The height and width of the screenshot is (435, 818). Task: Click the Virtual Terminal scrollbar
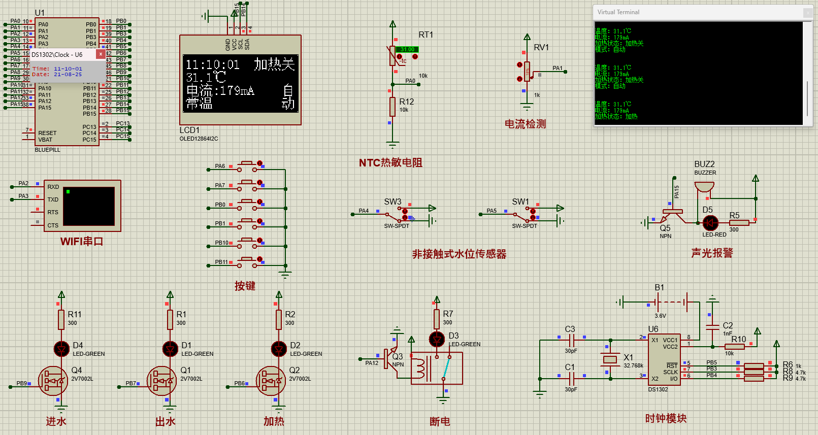click(x=807, y=97)
